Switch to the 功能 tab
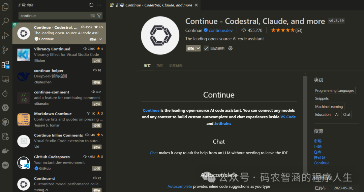Viewport: 364px width, 192px height. (160, 66)
